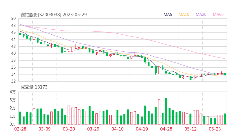Pick the 03-29 date label
Screen dimensions: 230x136
coord(93,129)
